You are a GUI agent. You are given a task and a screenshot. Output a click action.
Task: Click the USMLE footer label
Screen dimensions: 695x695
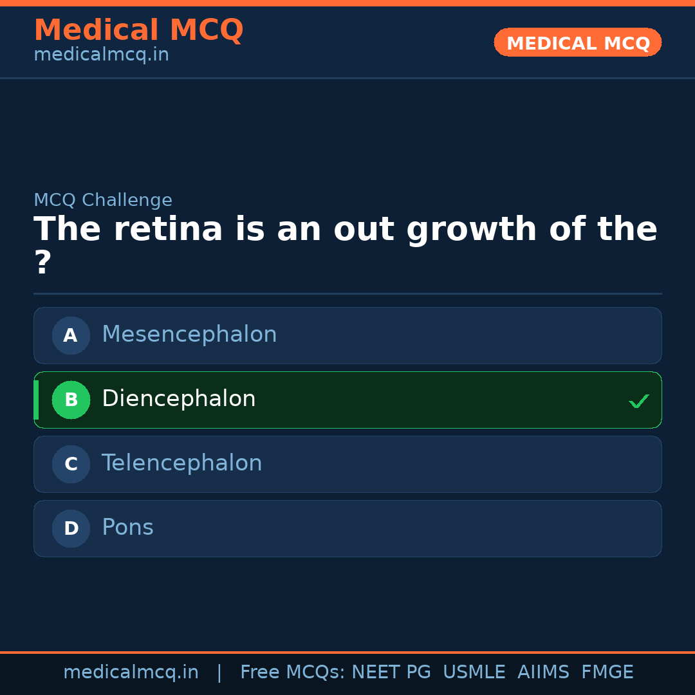click(x=474, y=672)
